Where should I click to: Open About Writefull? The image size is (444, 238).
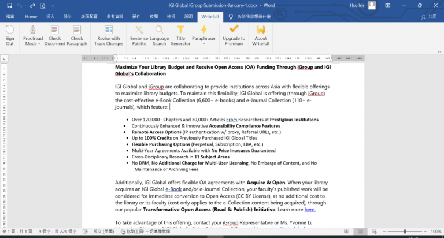point(261,35)
